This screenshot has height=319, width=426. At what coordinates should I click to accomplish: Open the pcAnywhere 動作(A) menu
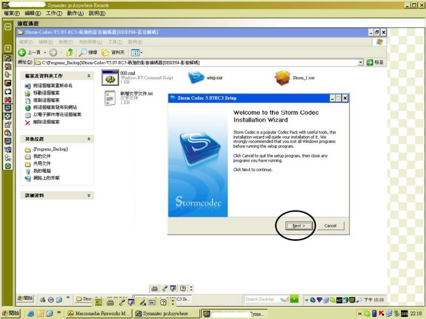pyautogui.click(x=75, y=13)
